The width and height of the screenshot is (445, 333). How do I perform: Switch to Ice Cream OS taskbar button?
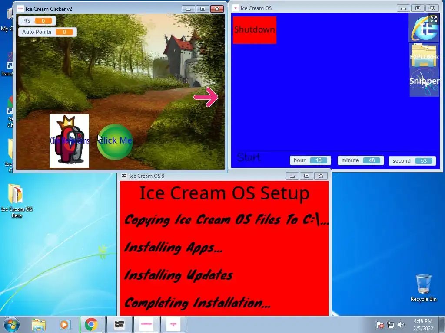pyautogui.click(x=173, y=324)
